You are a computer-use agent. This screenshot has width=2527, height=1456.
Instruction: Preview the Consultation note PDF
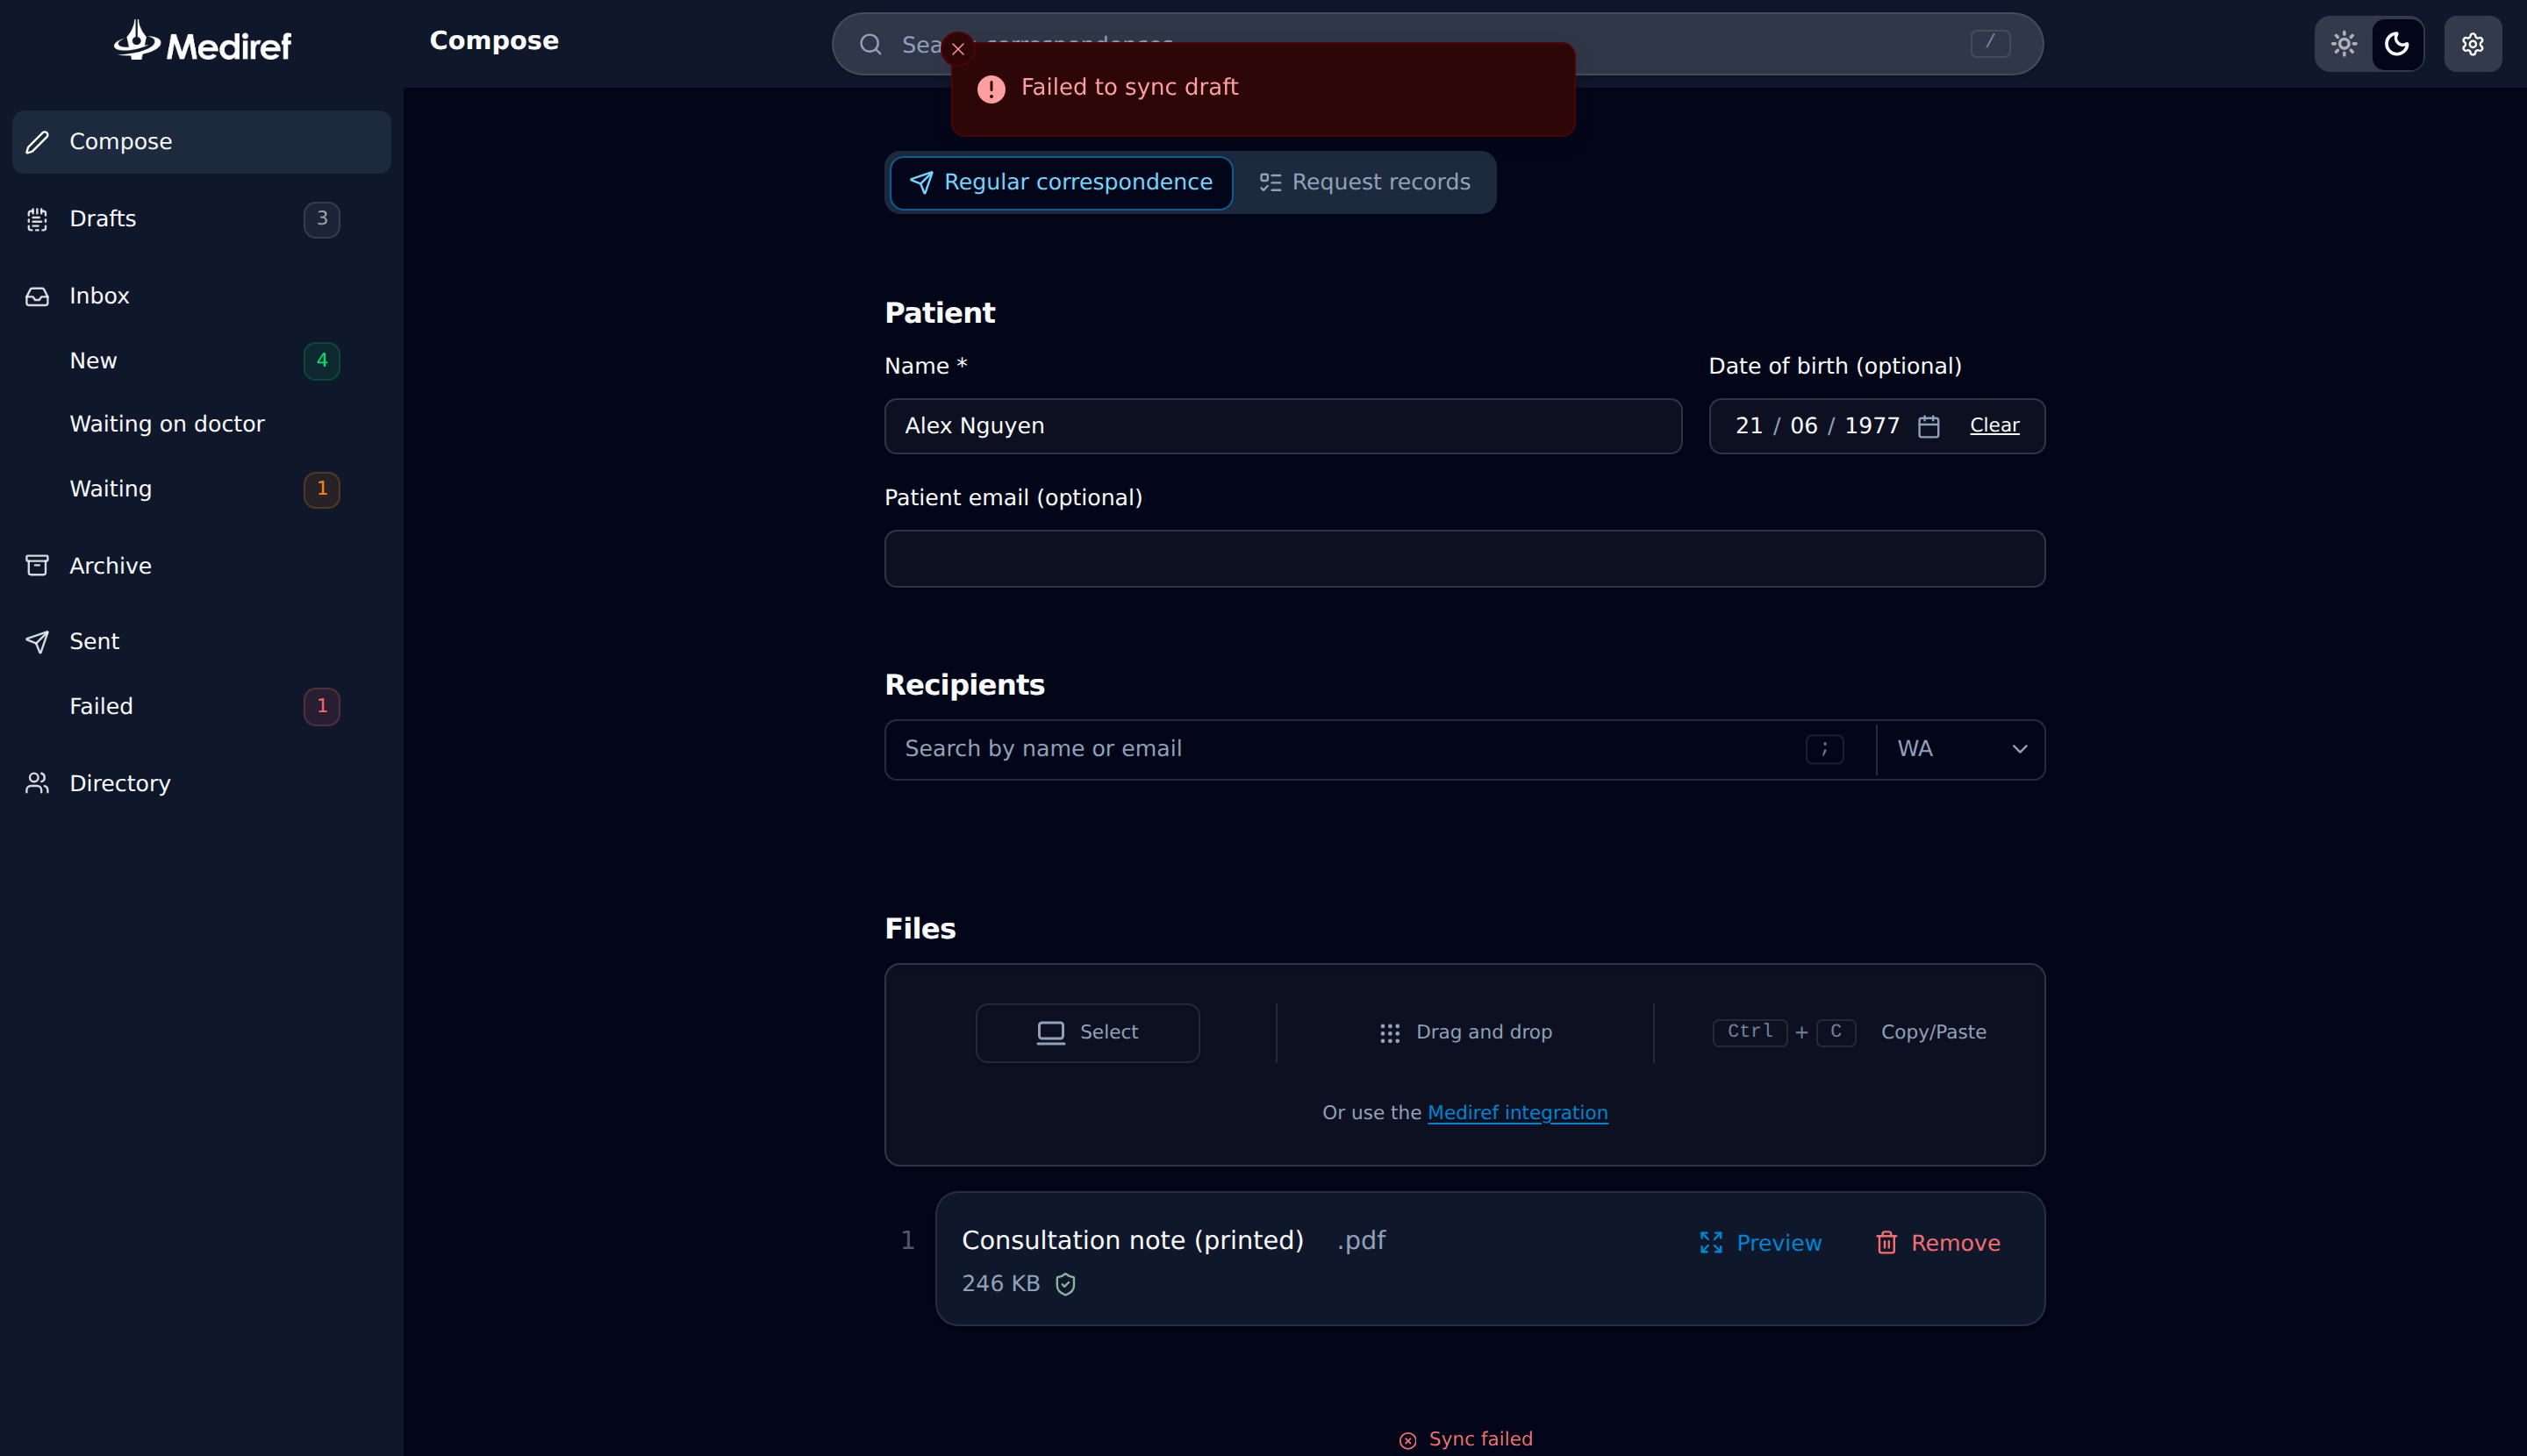(1761, 1243)
